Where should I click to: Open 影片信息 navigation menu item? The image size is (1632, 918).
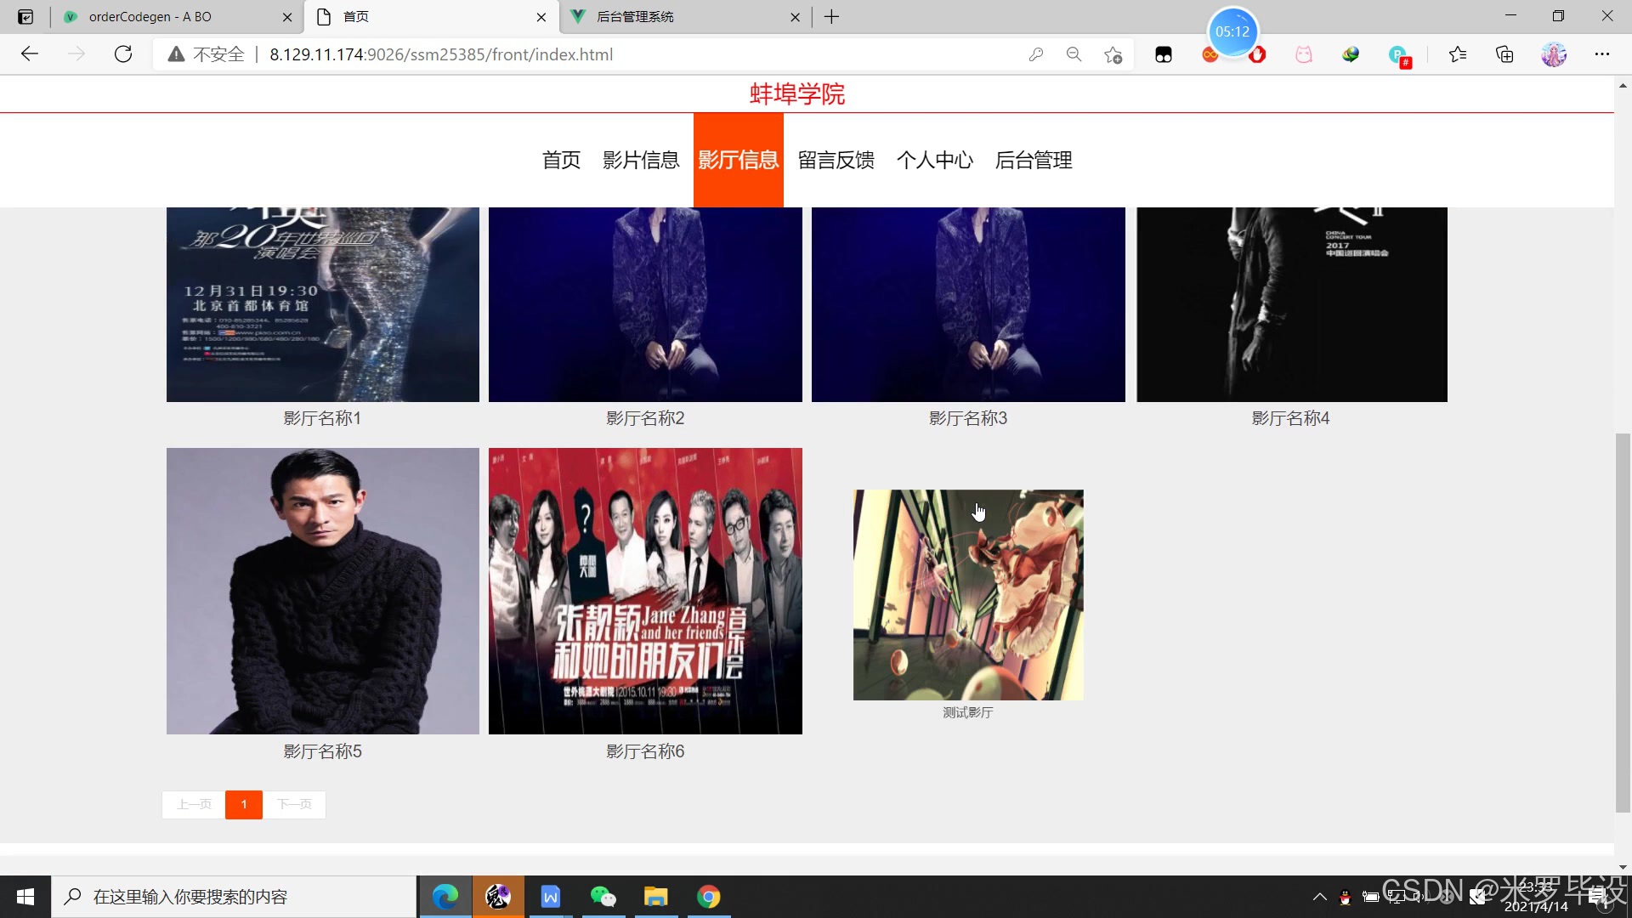(641, 160)
